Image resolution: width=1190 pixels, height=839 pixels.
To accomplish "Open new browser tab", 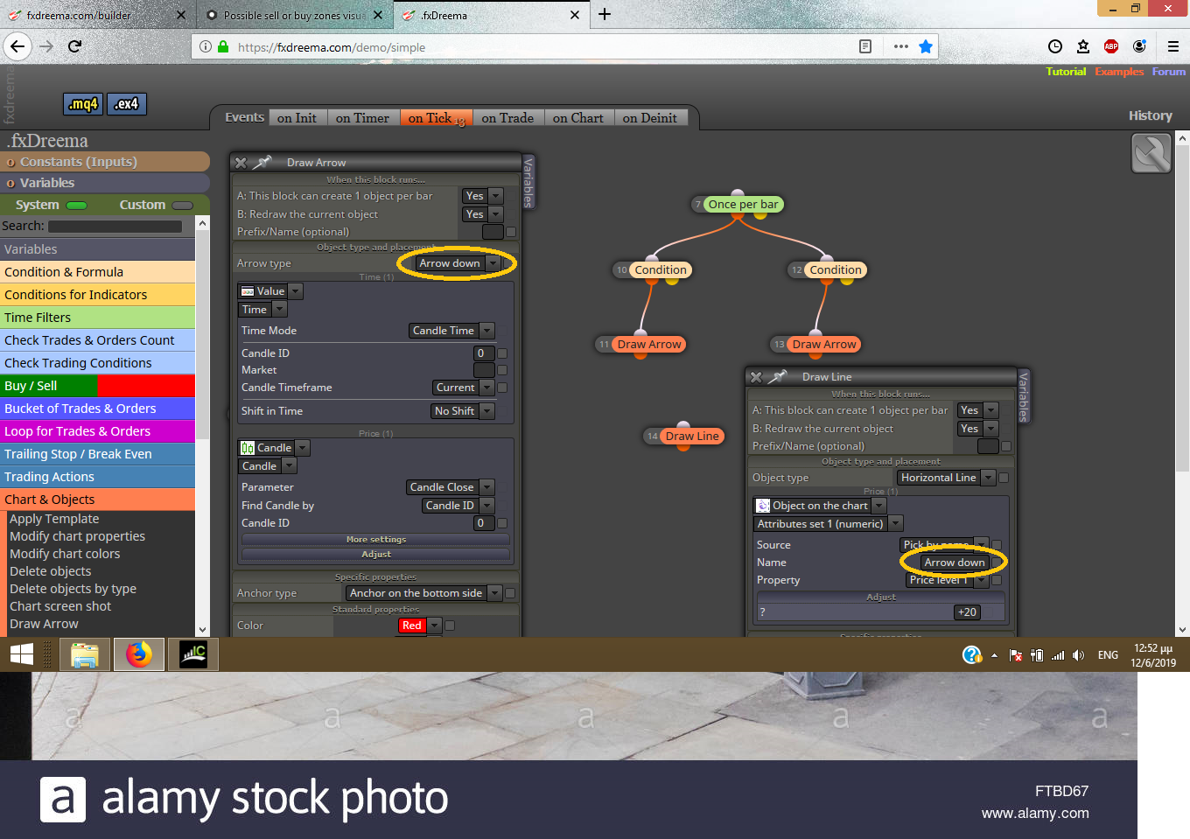I will 605,15.
